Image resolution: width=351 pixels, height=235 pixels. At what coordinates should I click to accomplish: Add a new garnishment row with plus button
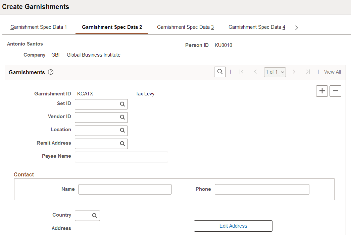pos(322,91)
